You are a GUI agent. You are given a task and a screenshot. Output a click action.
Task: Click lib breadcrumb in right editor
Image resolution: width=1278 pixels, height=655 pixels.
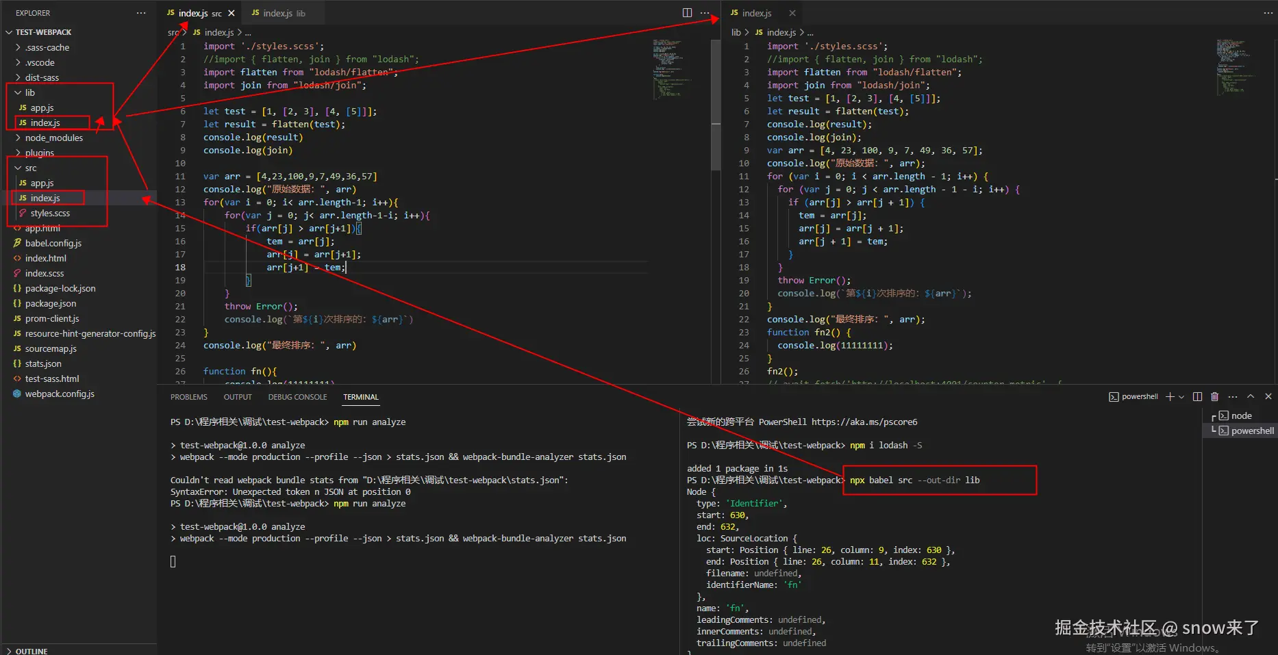pyautogui.click(x=736, y=32)
